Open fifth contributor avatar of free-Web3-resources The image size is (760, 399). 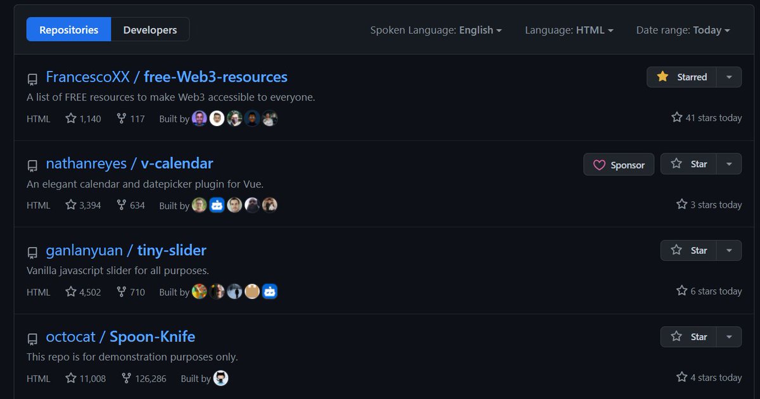pyautogui.click(x=270, y=118)
